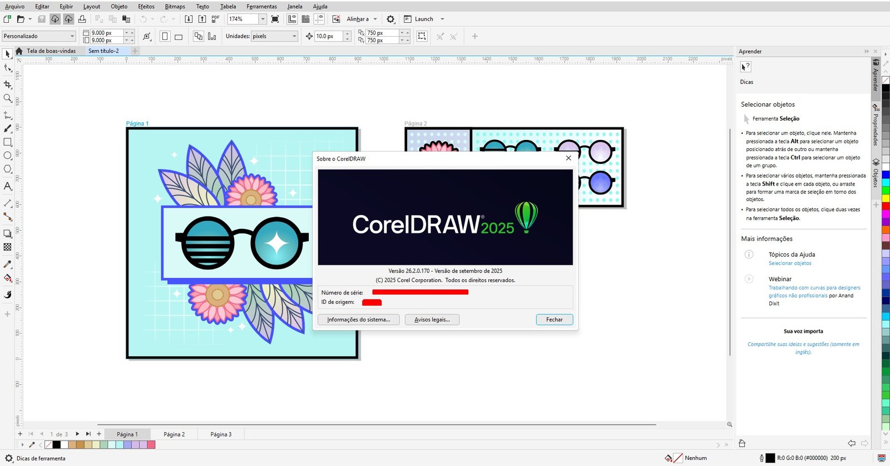The width and height of the screenshot is (890, 466).
Task: Toggle Show guidelines icon in toolbar
Action: pyautogui.click(x=319, y=19)
